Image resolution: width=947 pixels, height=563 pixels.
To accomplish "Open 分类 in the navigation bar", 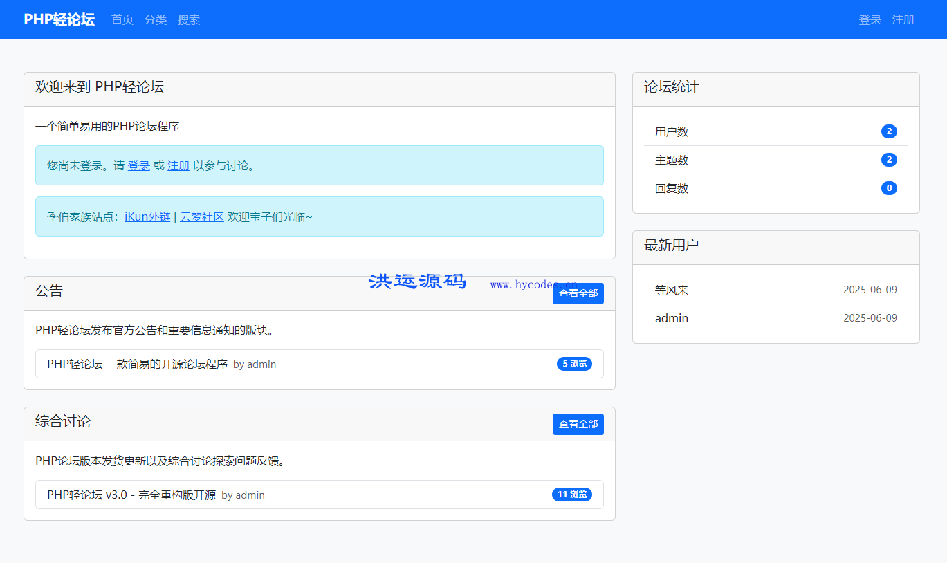I will tap(156, 19).
